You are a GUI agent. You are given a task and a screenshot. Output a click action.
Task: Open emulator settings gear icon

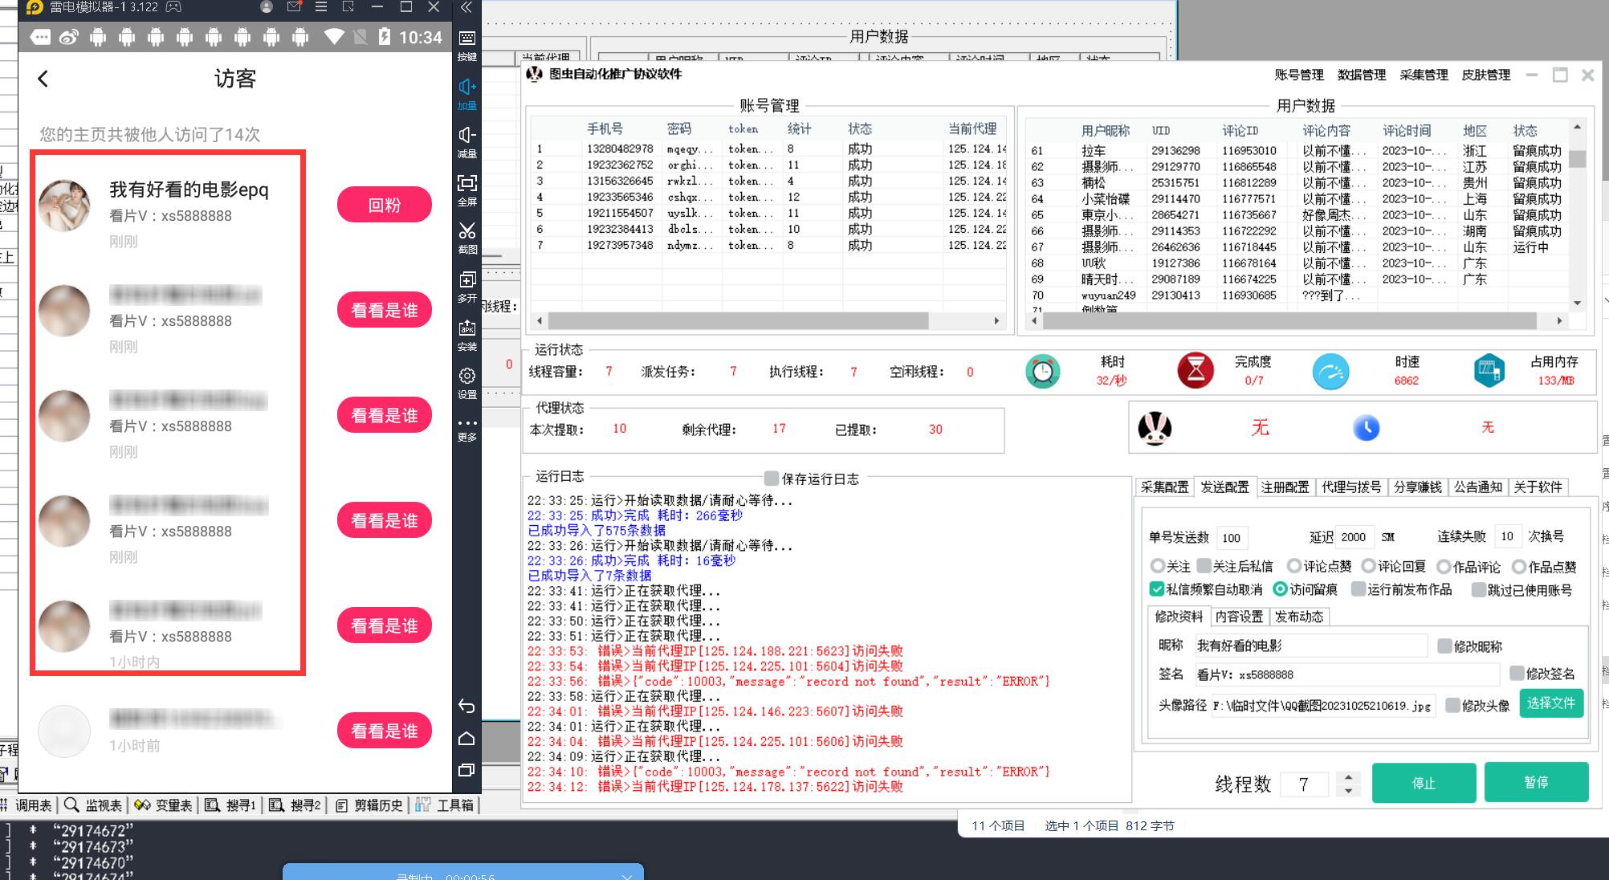click(x=467, y=377)
